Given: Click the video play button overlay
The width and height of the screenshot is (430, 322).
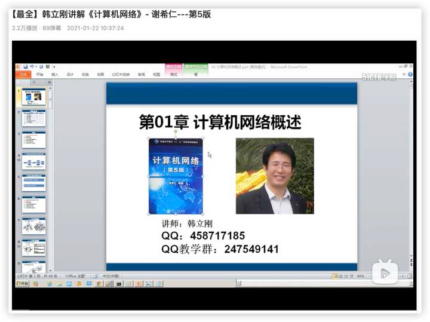Looking at the screenshot, I should coord(385,272).
